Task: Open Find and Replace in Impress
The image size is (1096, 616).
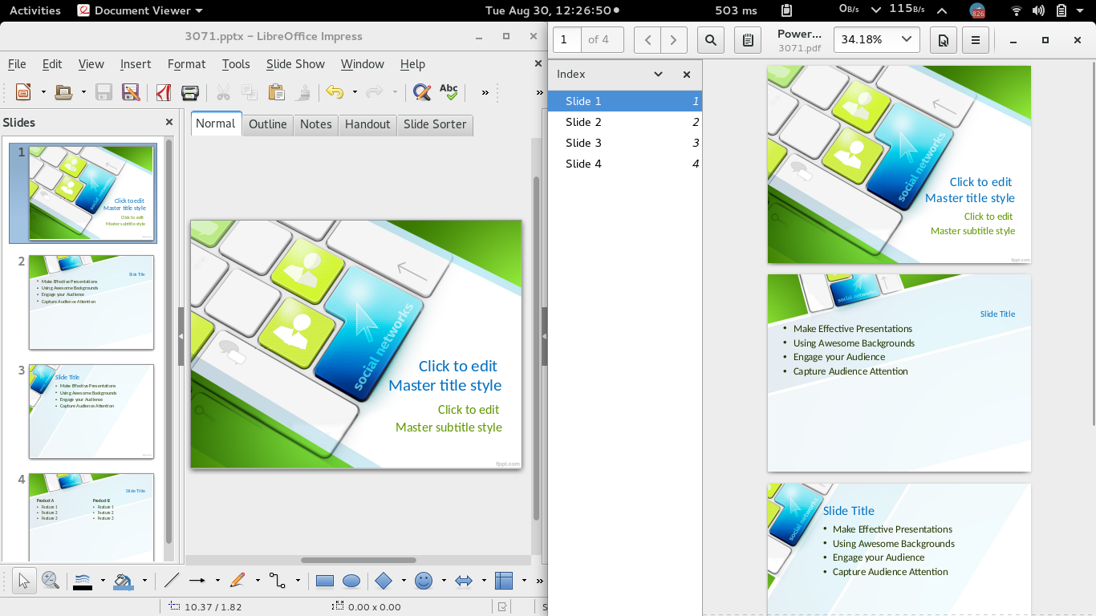Action: 420,91
